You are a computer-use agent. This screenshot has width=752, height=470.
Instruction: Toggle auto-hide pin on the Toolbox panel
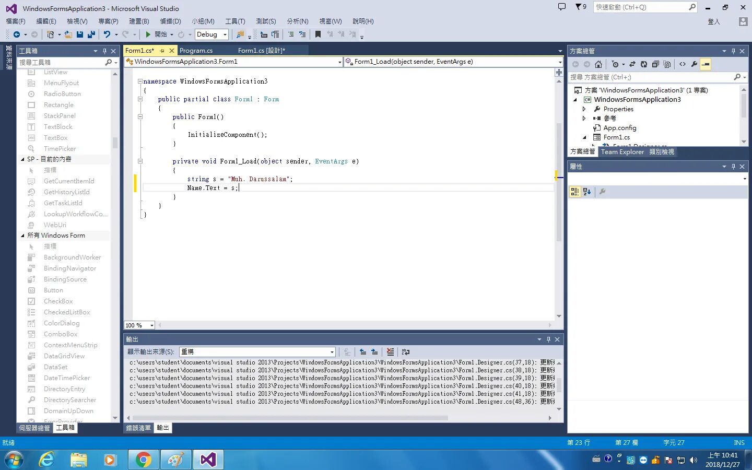tap(104, 51)
